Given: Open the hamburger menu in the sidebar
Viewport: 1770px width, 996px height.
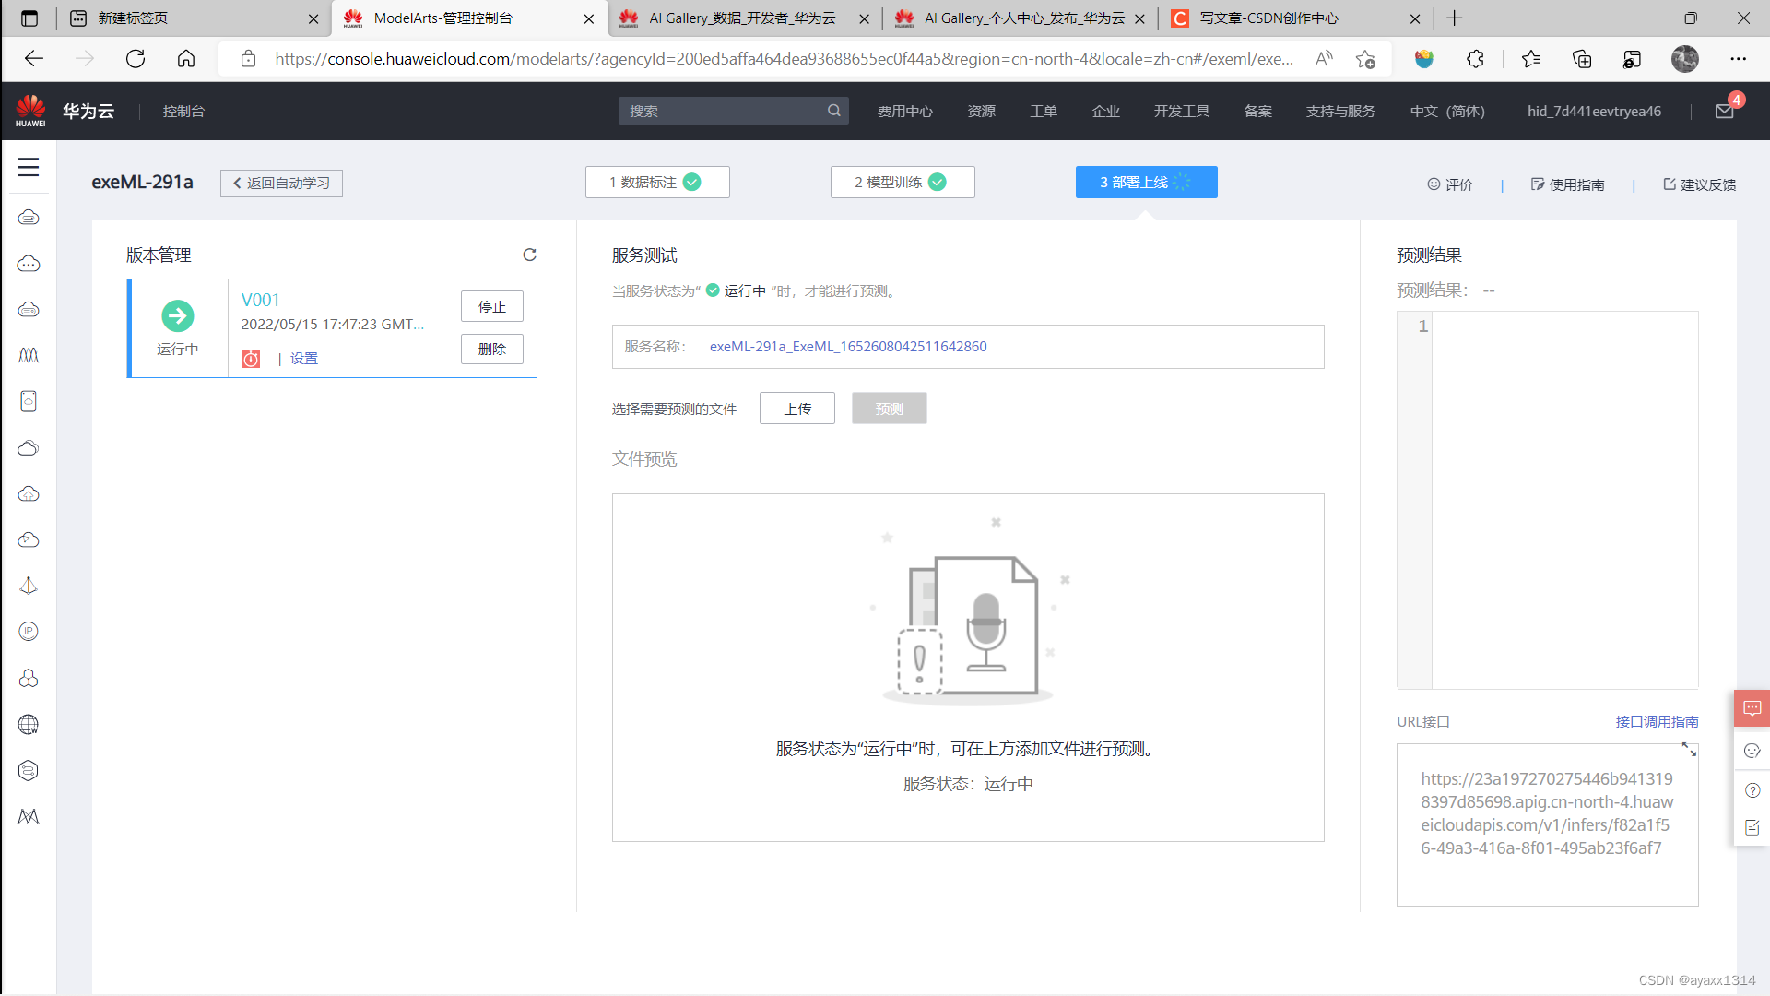Looking at the screenshot, I should (29, 167).
